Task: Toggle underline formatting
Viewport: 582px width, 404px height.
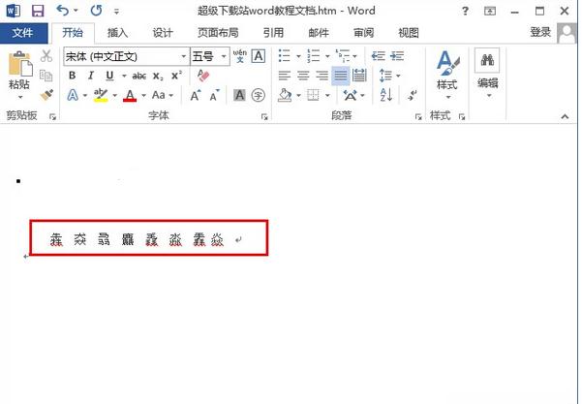Action: tap(109, 76)
